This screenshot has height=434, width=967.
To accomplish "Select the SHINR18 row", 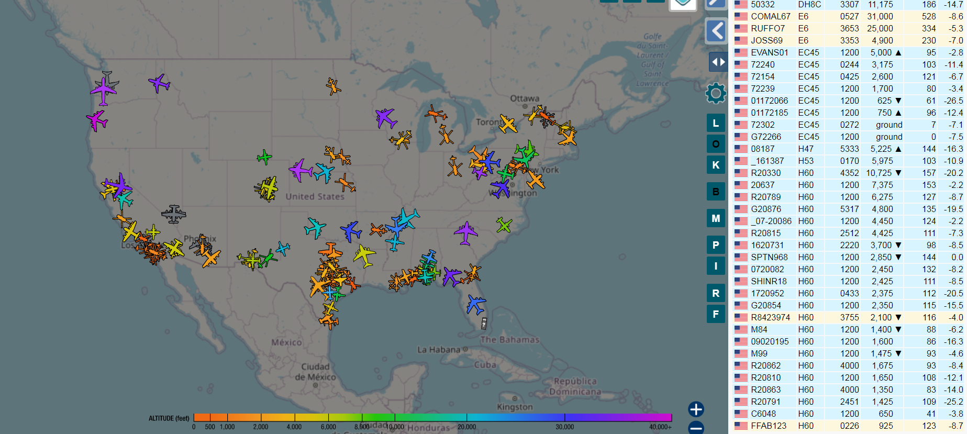I will [848, 281].
